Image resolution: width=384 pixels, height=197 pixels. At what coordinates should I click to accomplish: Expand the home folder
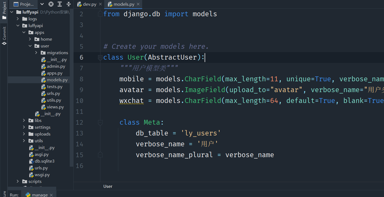(x=30, y=39)
